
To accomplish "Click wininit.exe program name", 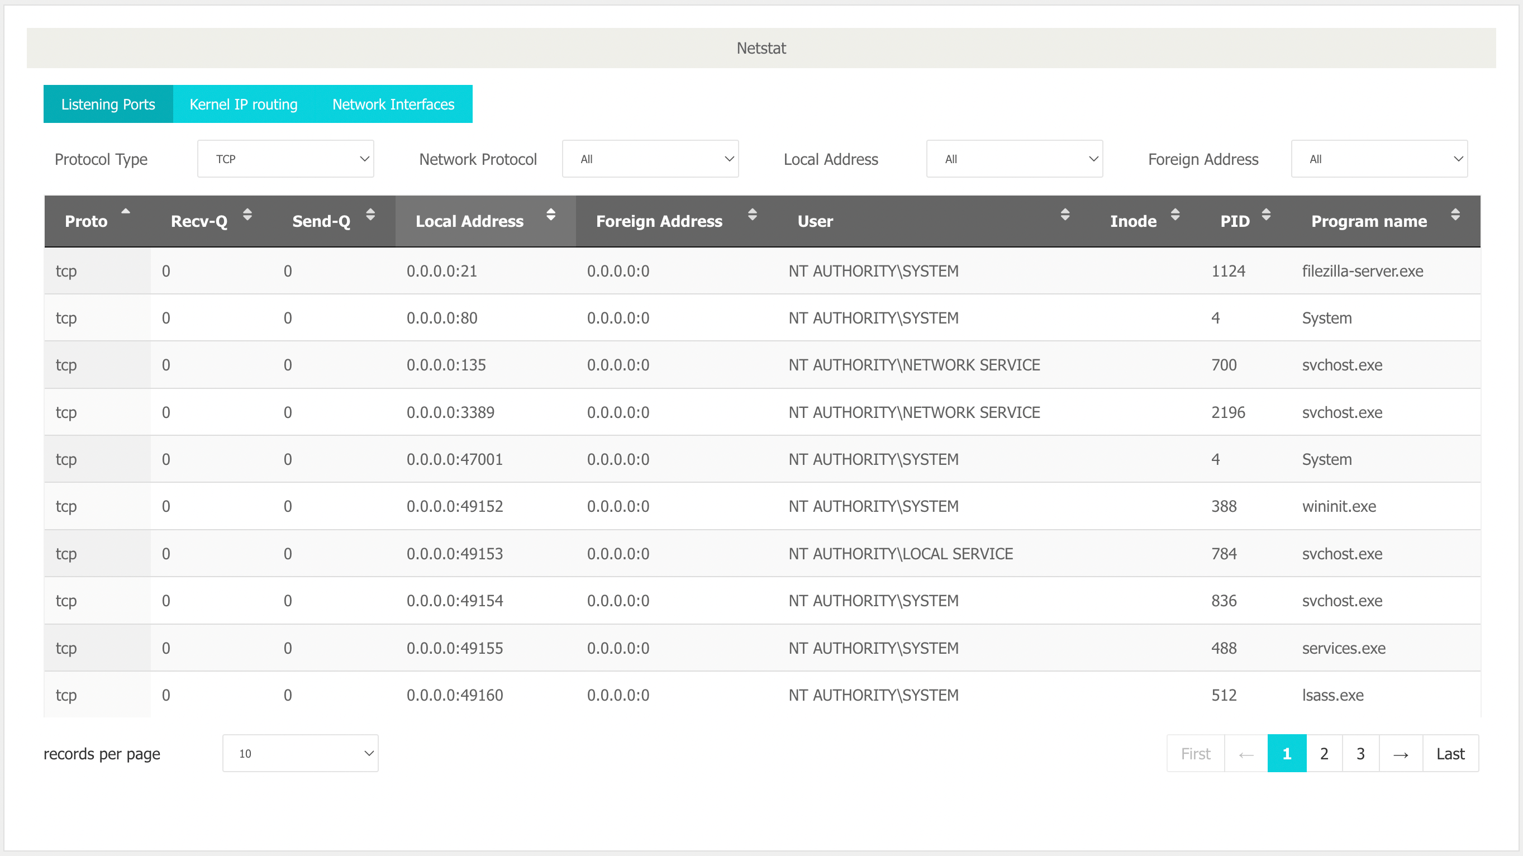I will [x=1339, y=507].
